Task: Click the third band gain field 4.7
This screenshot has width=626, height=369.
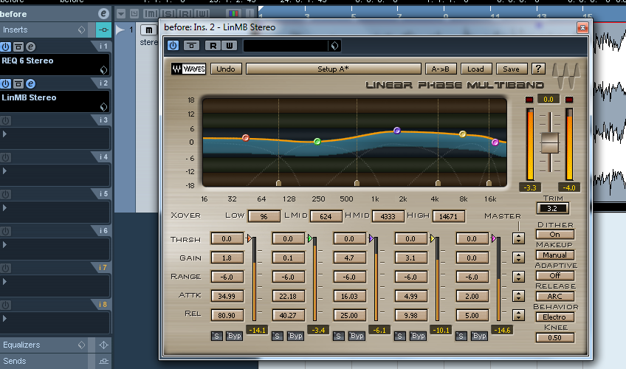Action: click(x=349, y=258)
